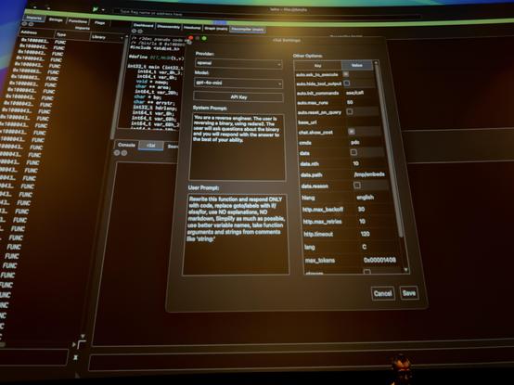
Task: Open the Provider dropdown showing openai
Action: (238, 63)
